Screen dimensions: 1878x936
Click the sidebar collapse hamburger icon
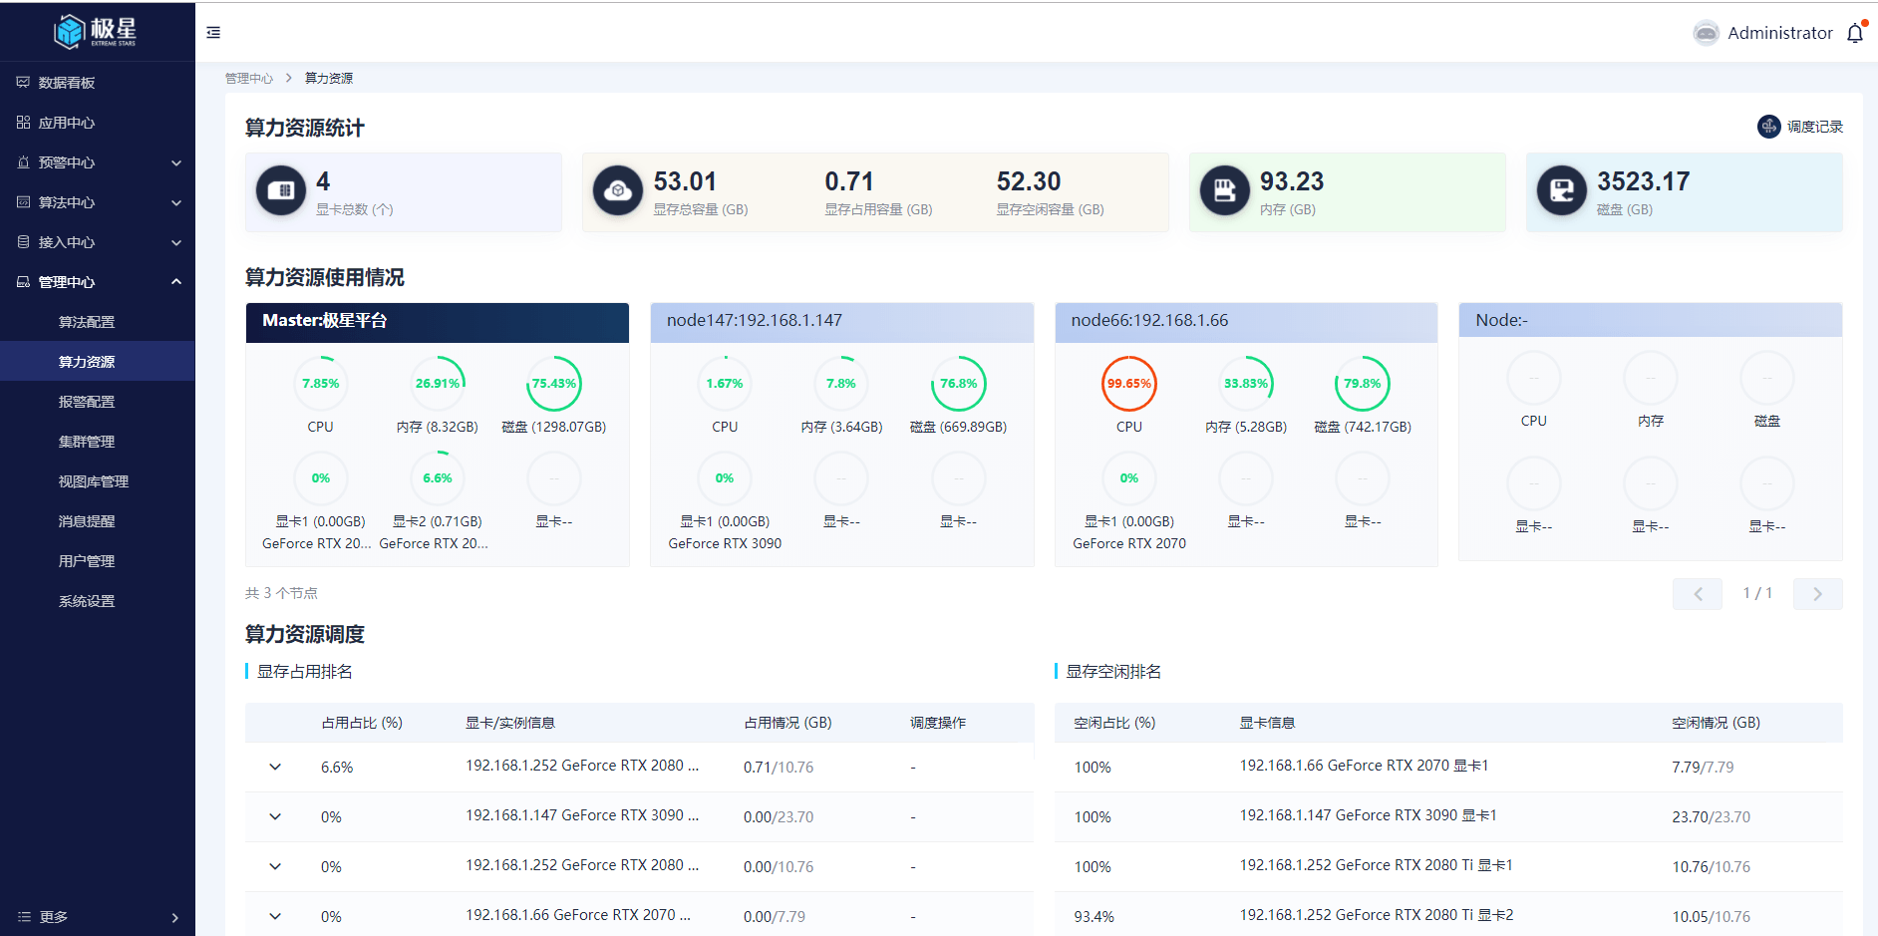pos(213,33)
